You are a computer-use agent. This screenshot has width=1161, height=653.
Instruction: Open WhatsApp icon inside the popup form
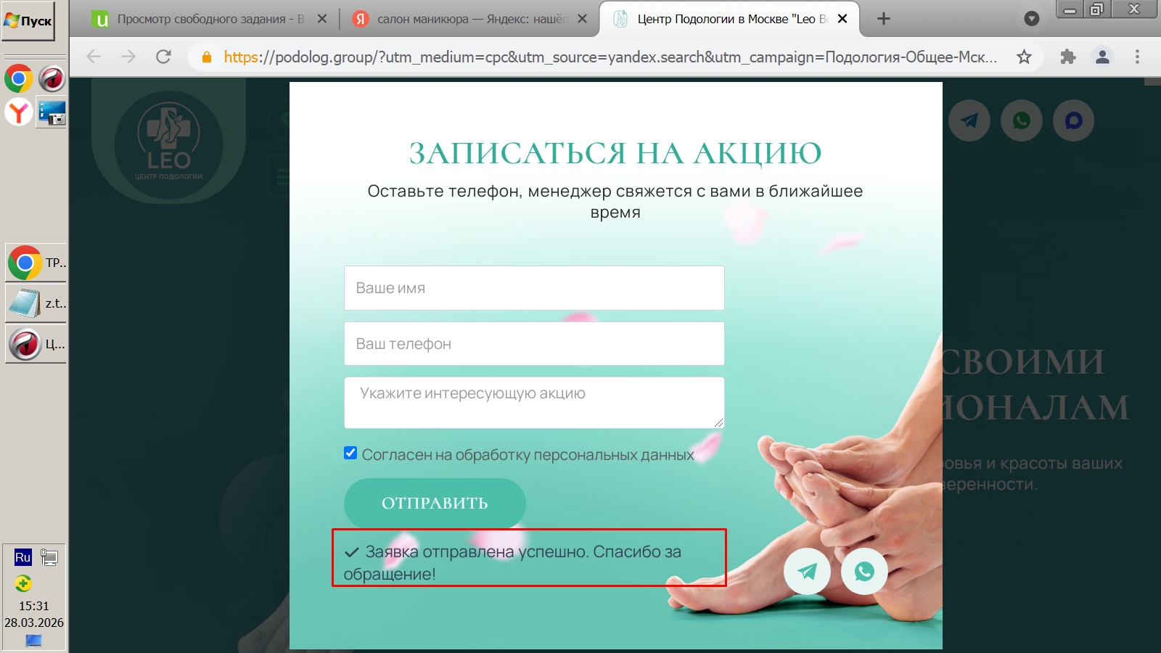pos(864,571)
